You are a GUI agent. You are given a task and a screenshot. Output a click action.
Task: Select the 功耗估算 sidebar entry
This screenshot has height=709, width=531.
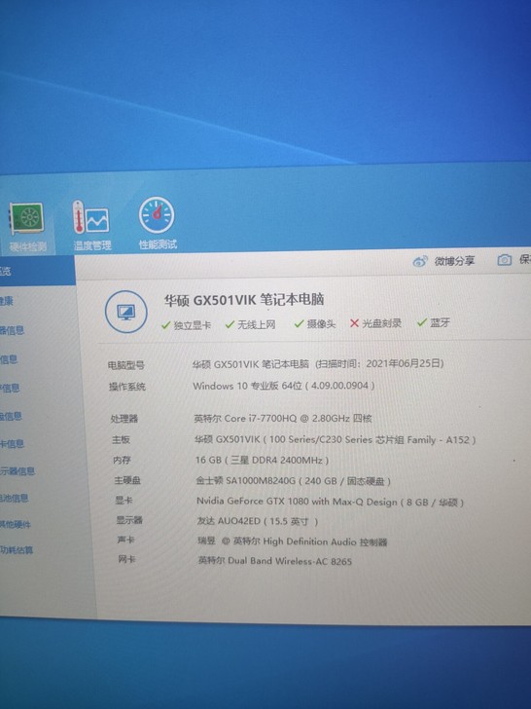pyautogui.click(x=17, y=550)
